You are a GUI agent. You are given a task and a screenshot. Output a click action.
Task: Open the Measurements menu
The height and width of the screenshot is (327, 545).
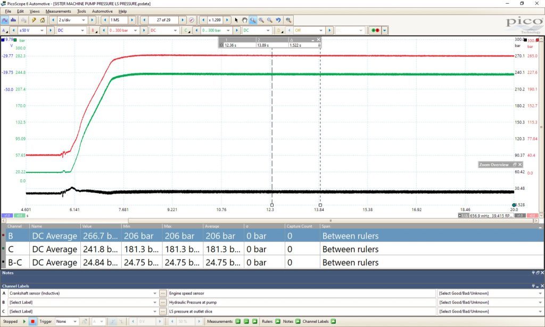[x=58, y=11]
